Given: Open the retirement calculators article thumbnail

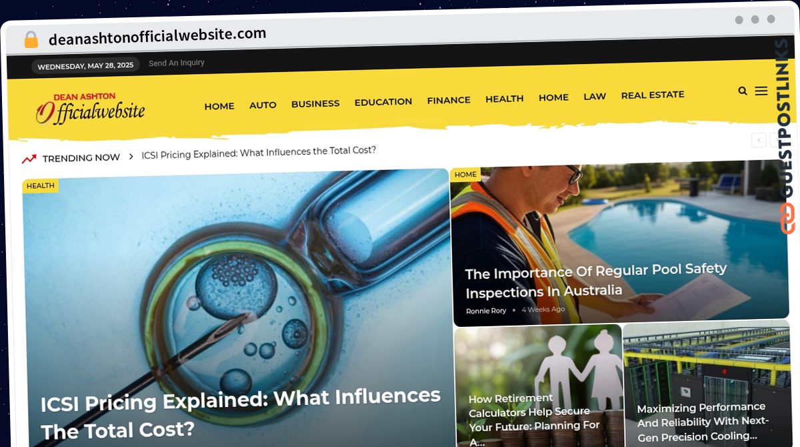Looking at the screenshot, I should tap(538, 386).
